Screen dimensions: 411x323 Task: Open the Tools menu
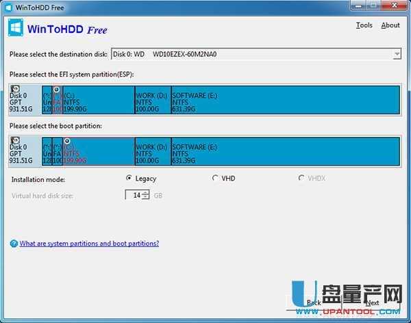(x=364, y=25)
